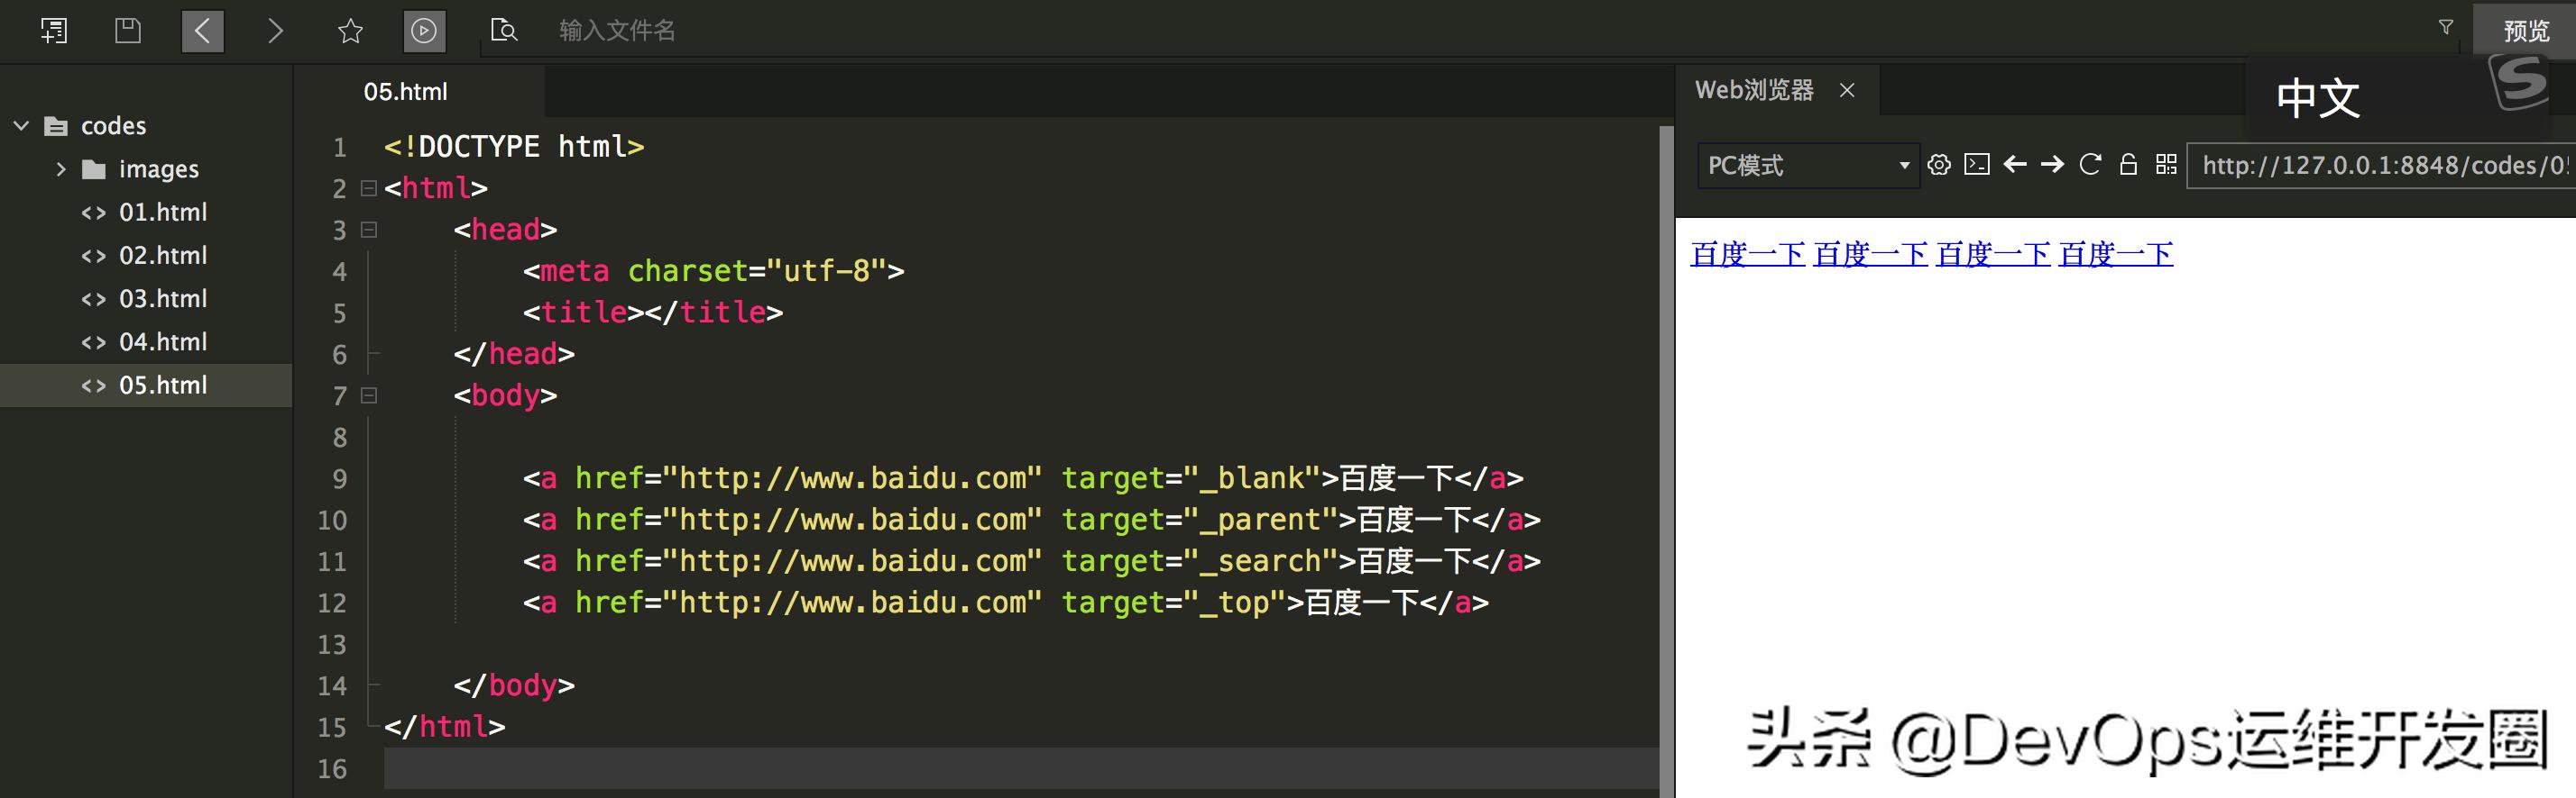Click the third 百度一下 link in the preview

pos(1993,255)
